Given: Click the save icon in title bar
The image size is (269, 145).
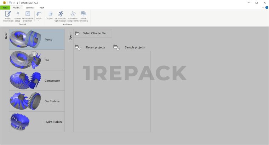Looking at the screenshot, I should 10,2.
